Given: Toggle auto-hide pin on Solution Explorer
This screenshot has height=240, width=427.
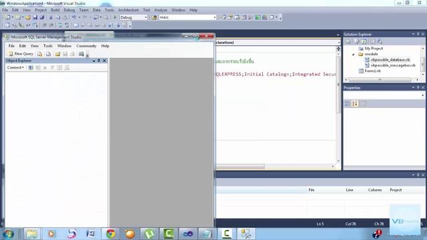Looking at the screenshot, I should [x=418, y=34].
